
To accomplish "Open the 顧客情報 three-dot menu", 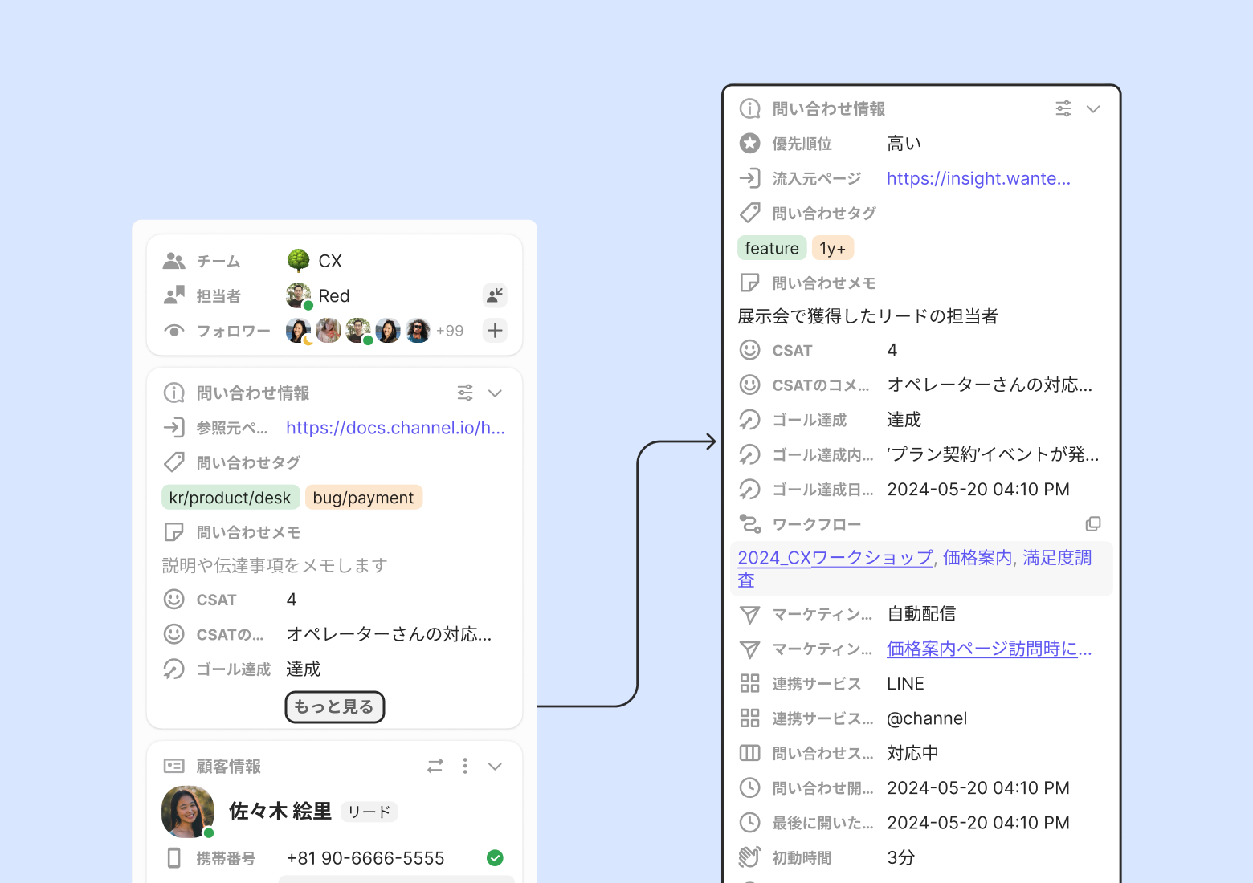I will (465, 766).
